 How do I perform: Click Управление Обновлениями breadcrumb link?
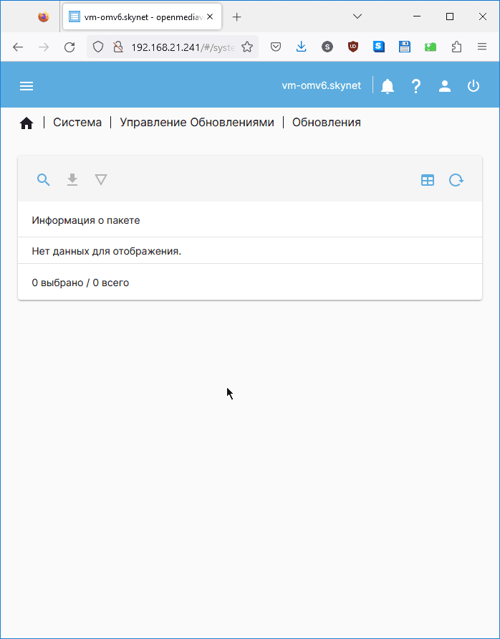tap(197, 123)
